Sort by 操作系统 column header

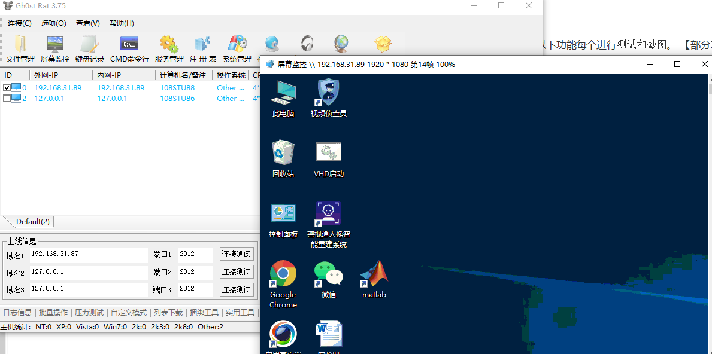(231, 75)
